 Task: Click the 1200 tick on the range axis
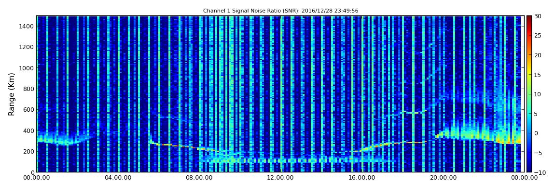tap(27, 47)
